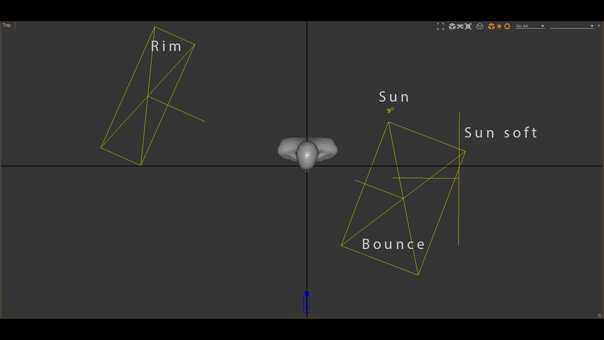Image resolution: width=604 pixels, height=340 pixels.
Task: Select the small yellow sun light gizmo
Action: pos(390,110)
